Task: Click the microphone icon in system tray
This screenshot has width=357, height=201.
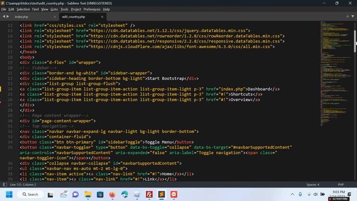Action: point(300,194)
